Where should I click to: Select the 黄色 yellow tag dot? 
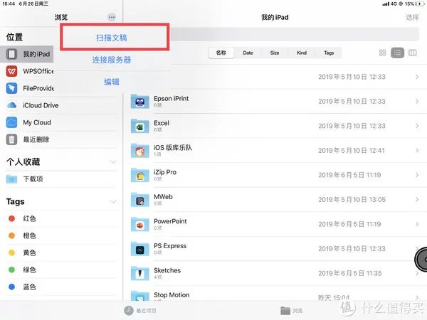tap(11, 252)
